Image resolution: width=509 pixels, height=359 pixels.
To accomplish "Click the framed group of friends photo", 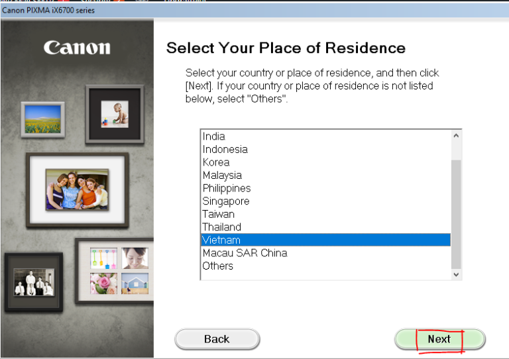I will (77, 191).
